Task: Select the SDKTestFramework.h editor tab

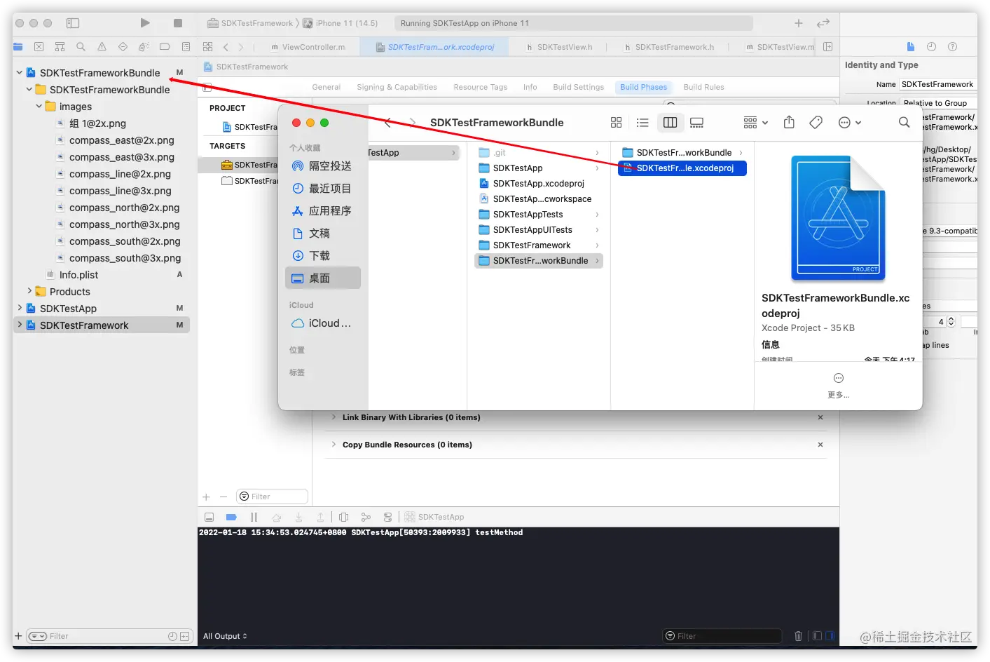Action: point(669,47)
